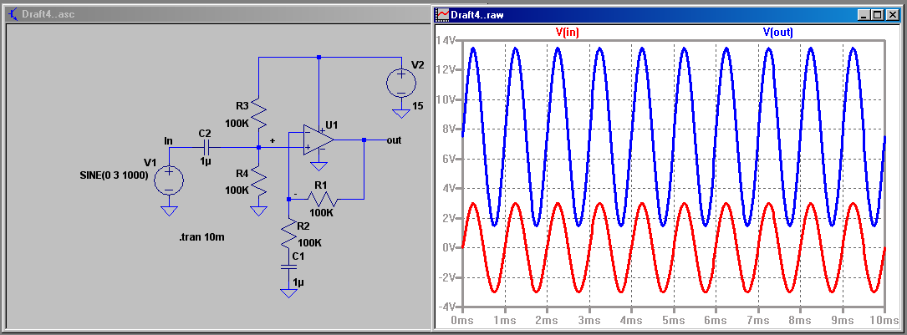907x335 pixels.
Task: Click the 'In' net label
Action: coord(168,140)
